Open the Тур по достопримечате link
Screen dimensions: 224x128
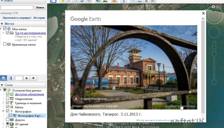30,33
